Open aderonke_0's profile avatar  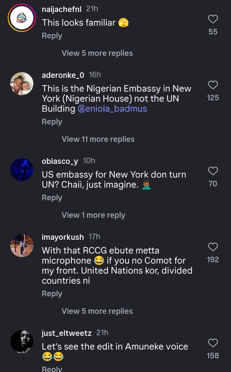coord(22,84)
